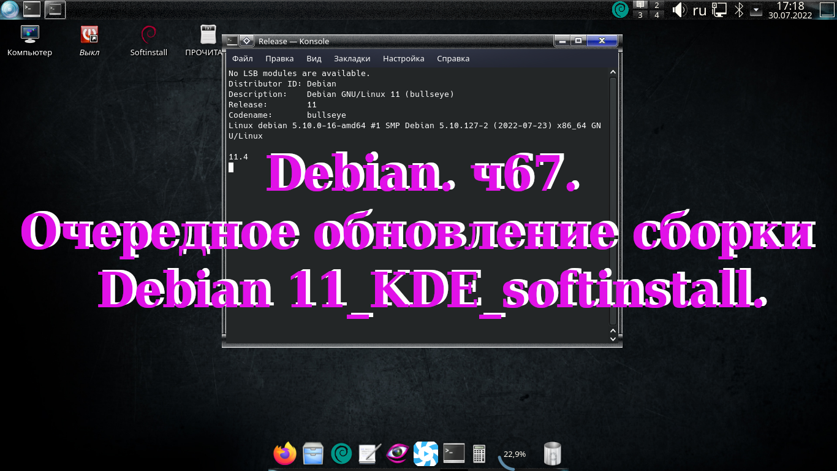The height and width of the screenshot is (471, 837).
Task: Click the 'Distributor ID: Debian' terminal line
Action: pyautogui.click(x=282, y=83)
